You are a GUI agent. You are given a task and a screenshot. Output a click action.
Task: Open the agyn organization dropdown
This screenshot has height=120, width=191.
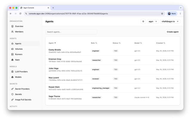click(x=153, y=21)
